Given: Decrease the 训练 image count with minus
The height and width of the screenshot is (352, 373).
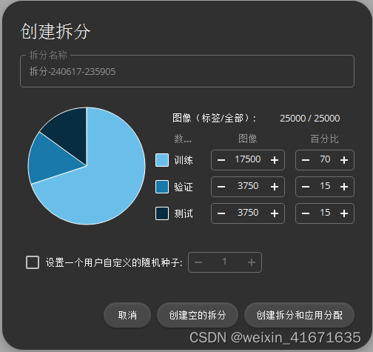Looking at the screenshot, I should tap(221, 160).
